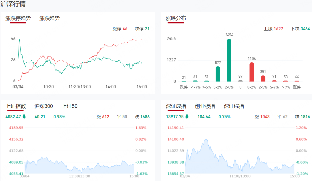Switch to the 深证综指 tab
Screen dimensions: 312x181
tap(234, 106)
